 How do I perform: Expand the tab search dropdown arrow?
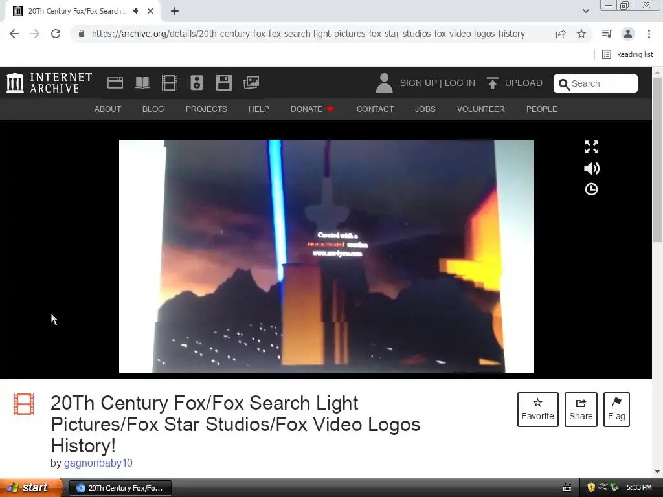[585, 11]
